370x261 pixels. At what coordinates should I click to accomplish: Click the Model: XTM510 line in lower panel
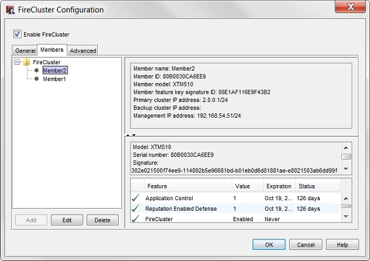(x=152, y=147)
